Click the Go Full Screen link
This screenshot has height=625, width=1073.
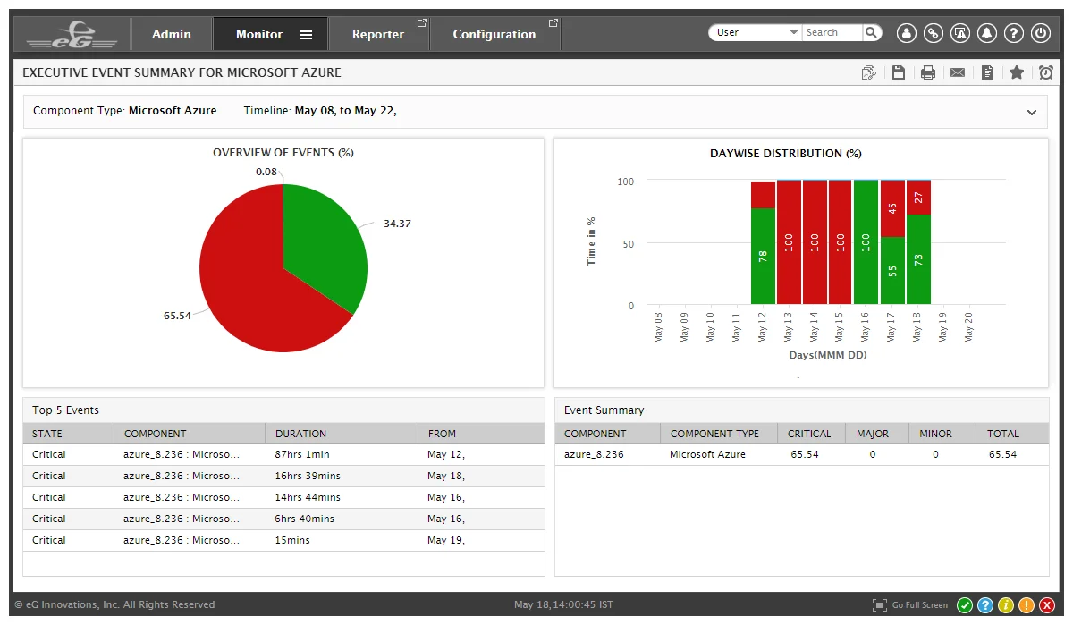[x=920, y=605]
